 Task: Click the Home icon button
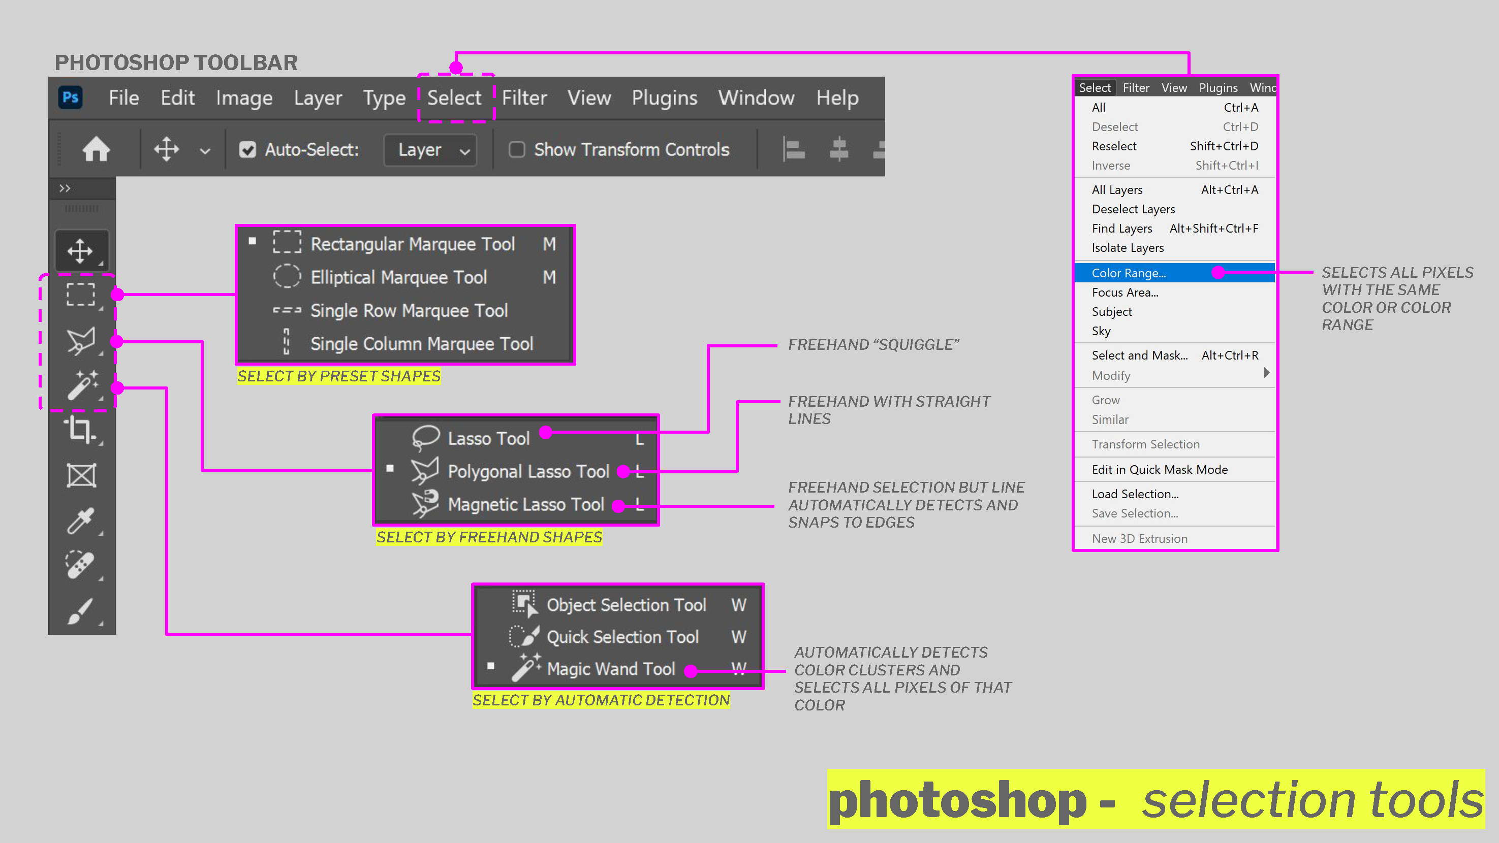click(96, 150)
